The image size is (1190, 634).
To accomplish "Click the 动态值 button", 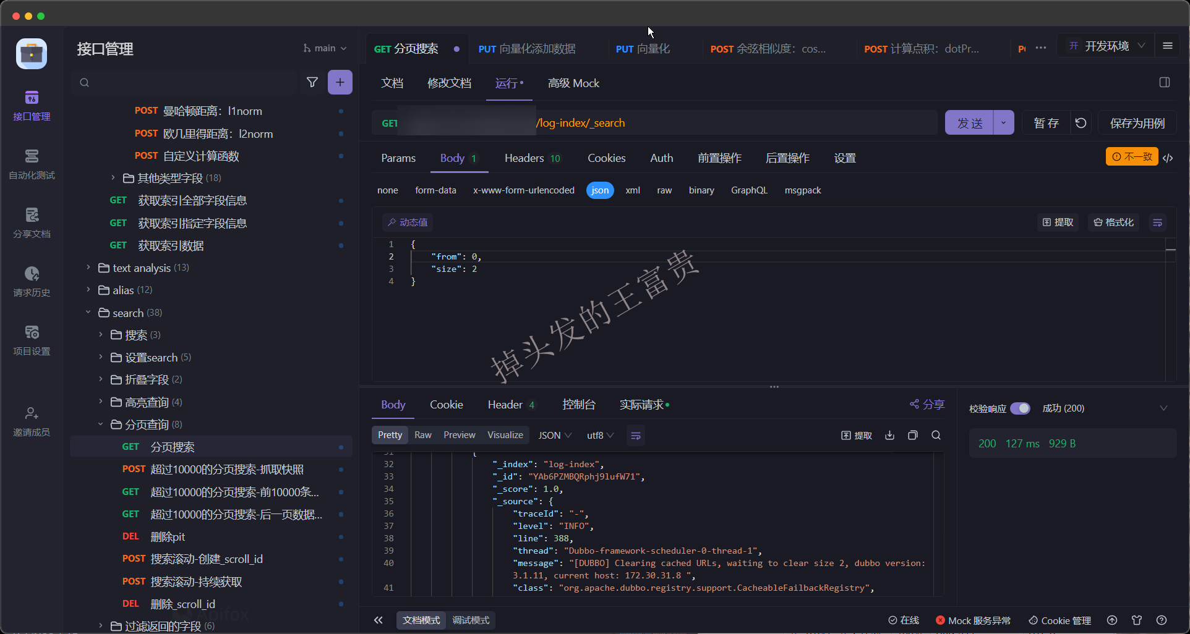I will pos(408,222).
